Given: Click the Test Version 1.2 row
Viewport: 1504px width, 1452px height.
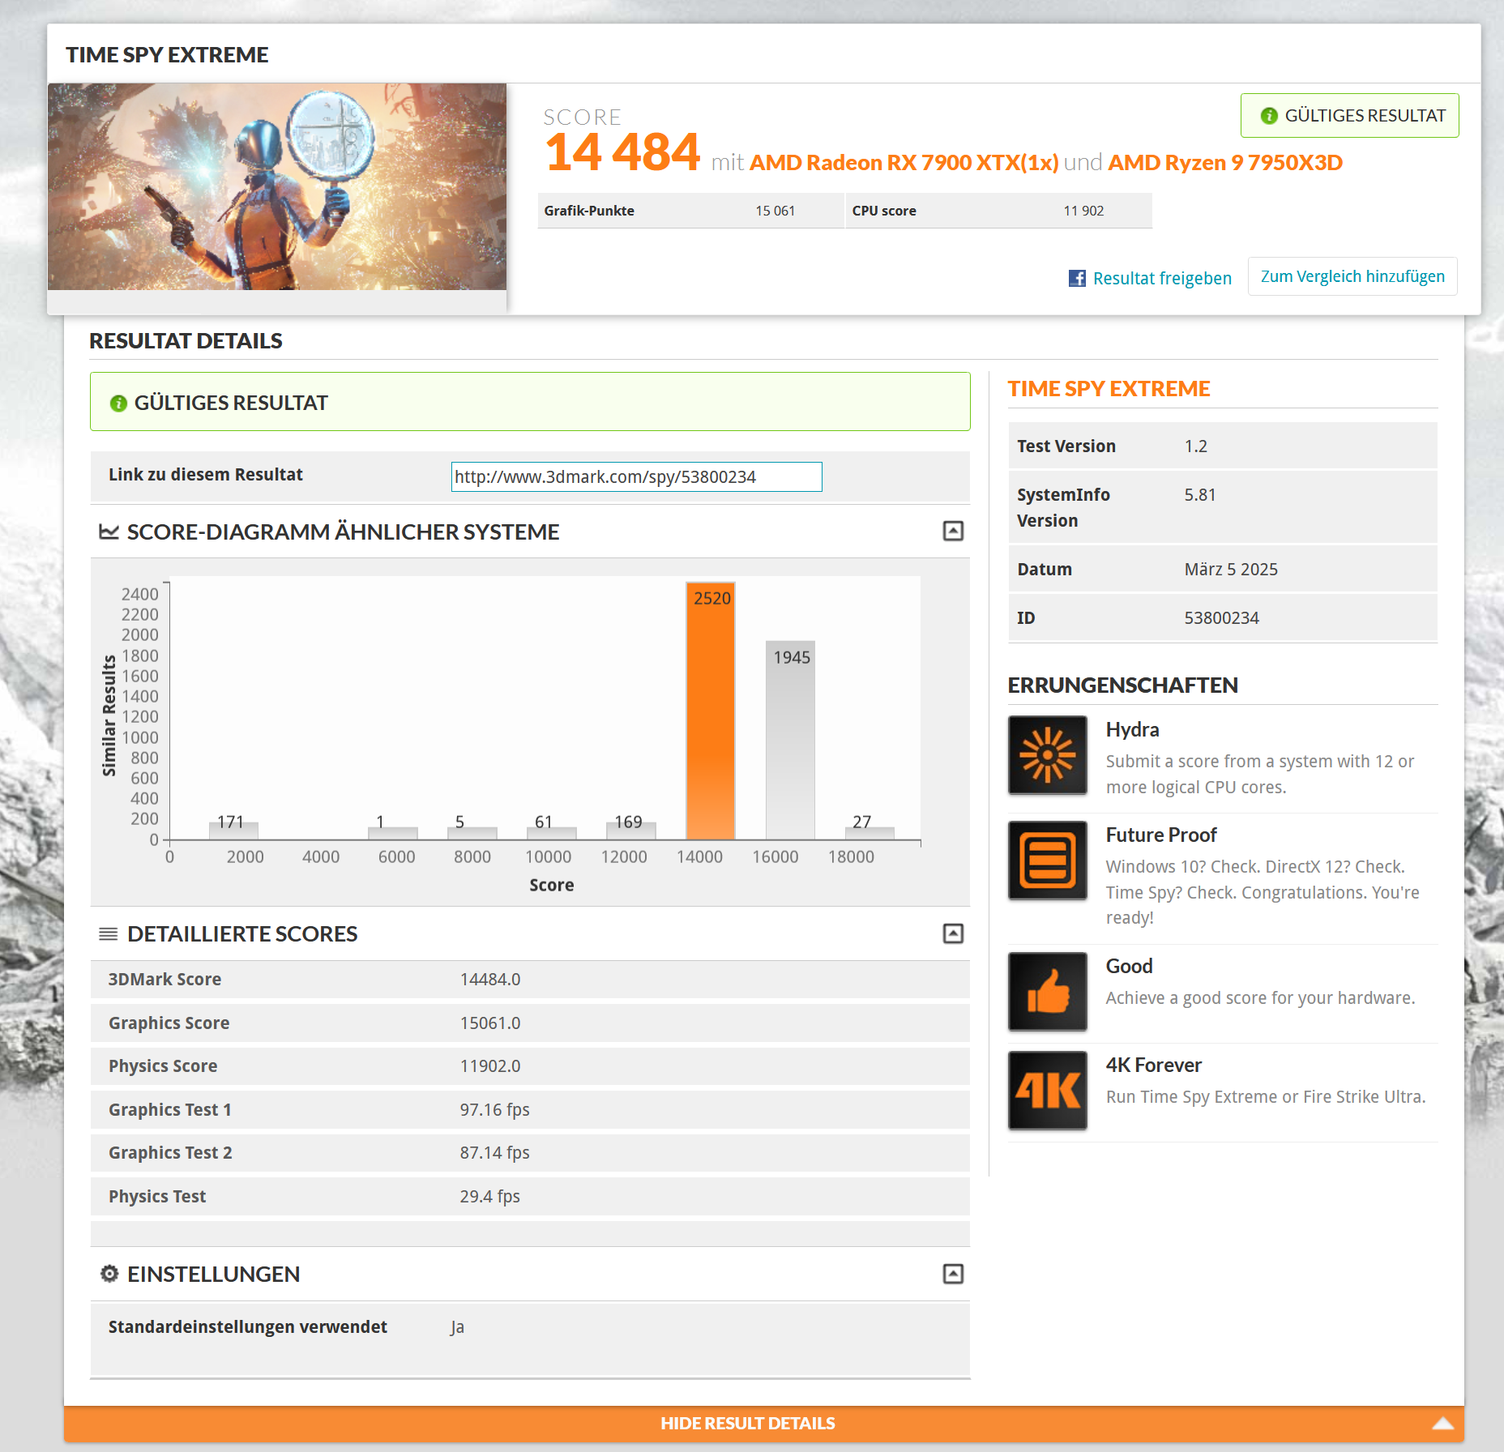Looking at the screenshot, I should tap(1223, 446).
